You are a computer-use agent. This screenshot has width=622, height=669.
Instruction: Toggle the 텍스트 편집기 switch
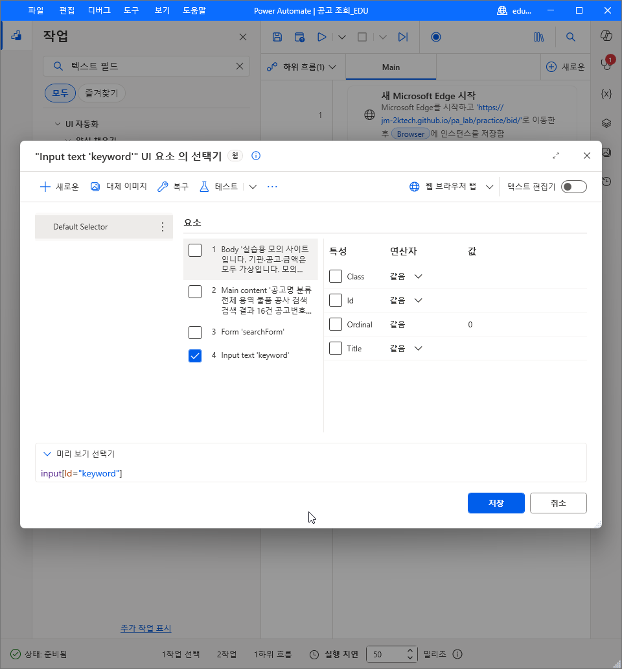pyautogui.click(x=573, y=187)
